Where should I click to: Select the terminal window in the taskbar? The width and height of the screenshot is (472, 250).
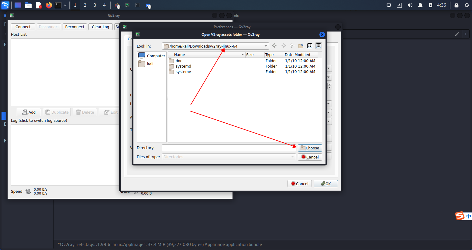138,5
